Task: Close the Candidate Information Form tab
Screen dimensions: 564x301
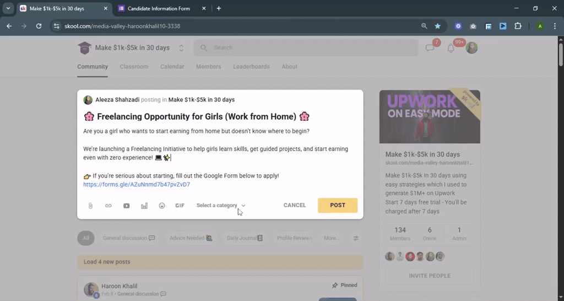Action: tap(204, 8)
